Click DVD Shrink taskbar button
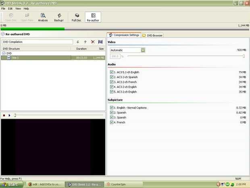This screenshot has height=188, width=250. click(x=85, y=184)
